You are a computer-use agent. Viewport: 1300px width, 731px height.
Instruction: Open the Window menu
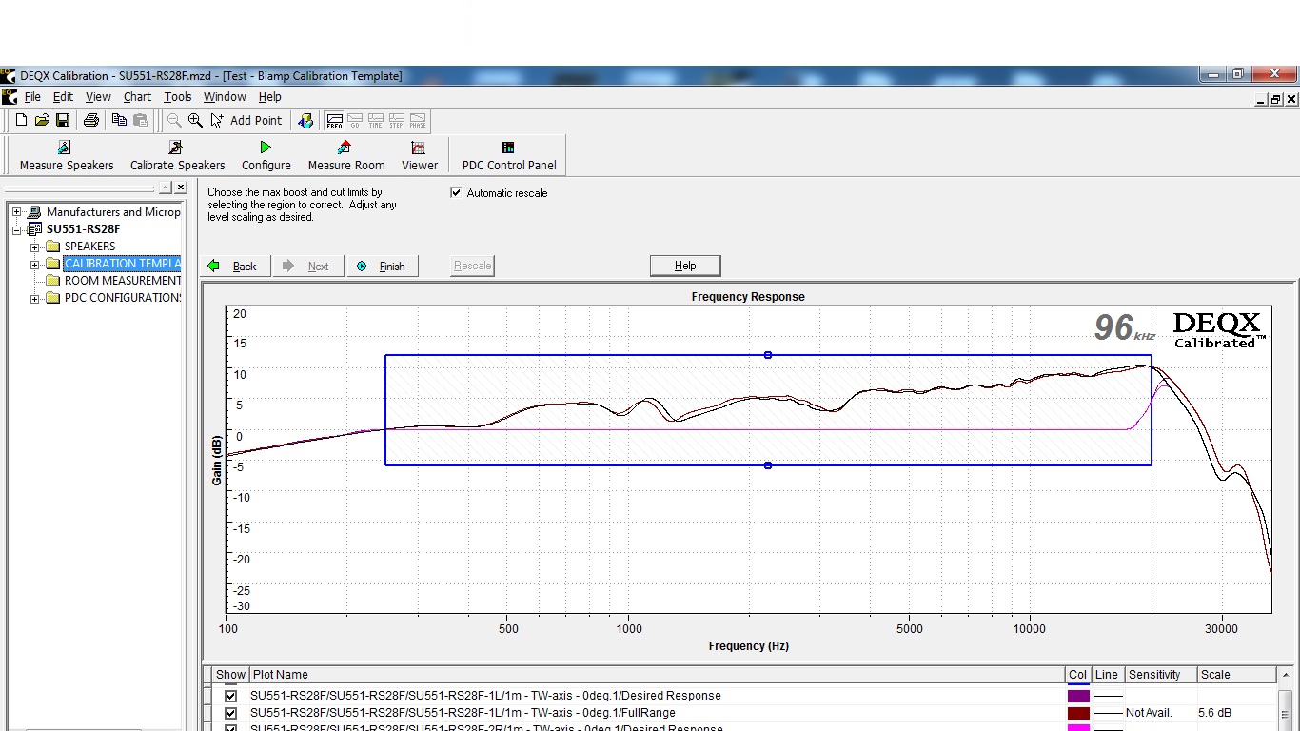tap(225, 97)
